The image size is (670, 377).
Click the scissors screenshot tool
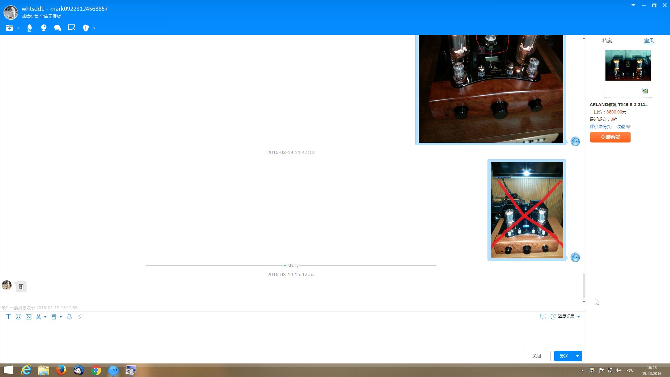38,317
